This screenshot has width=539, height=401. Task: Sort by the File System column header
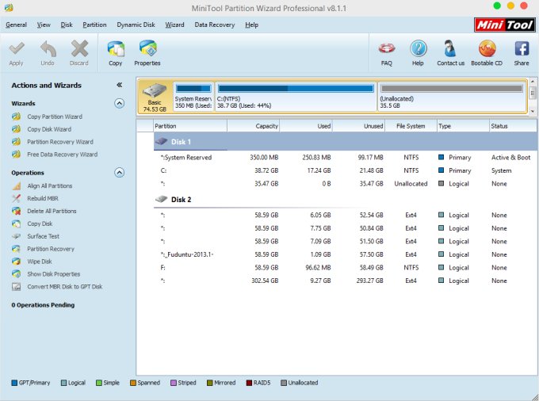click(411, 126)
